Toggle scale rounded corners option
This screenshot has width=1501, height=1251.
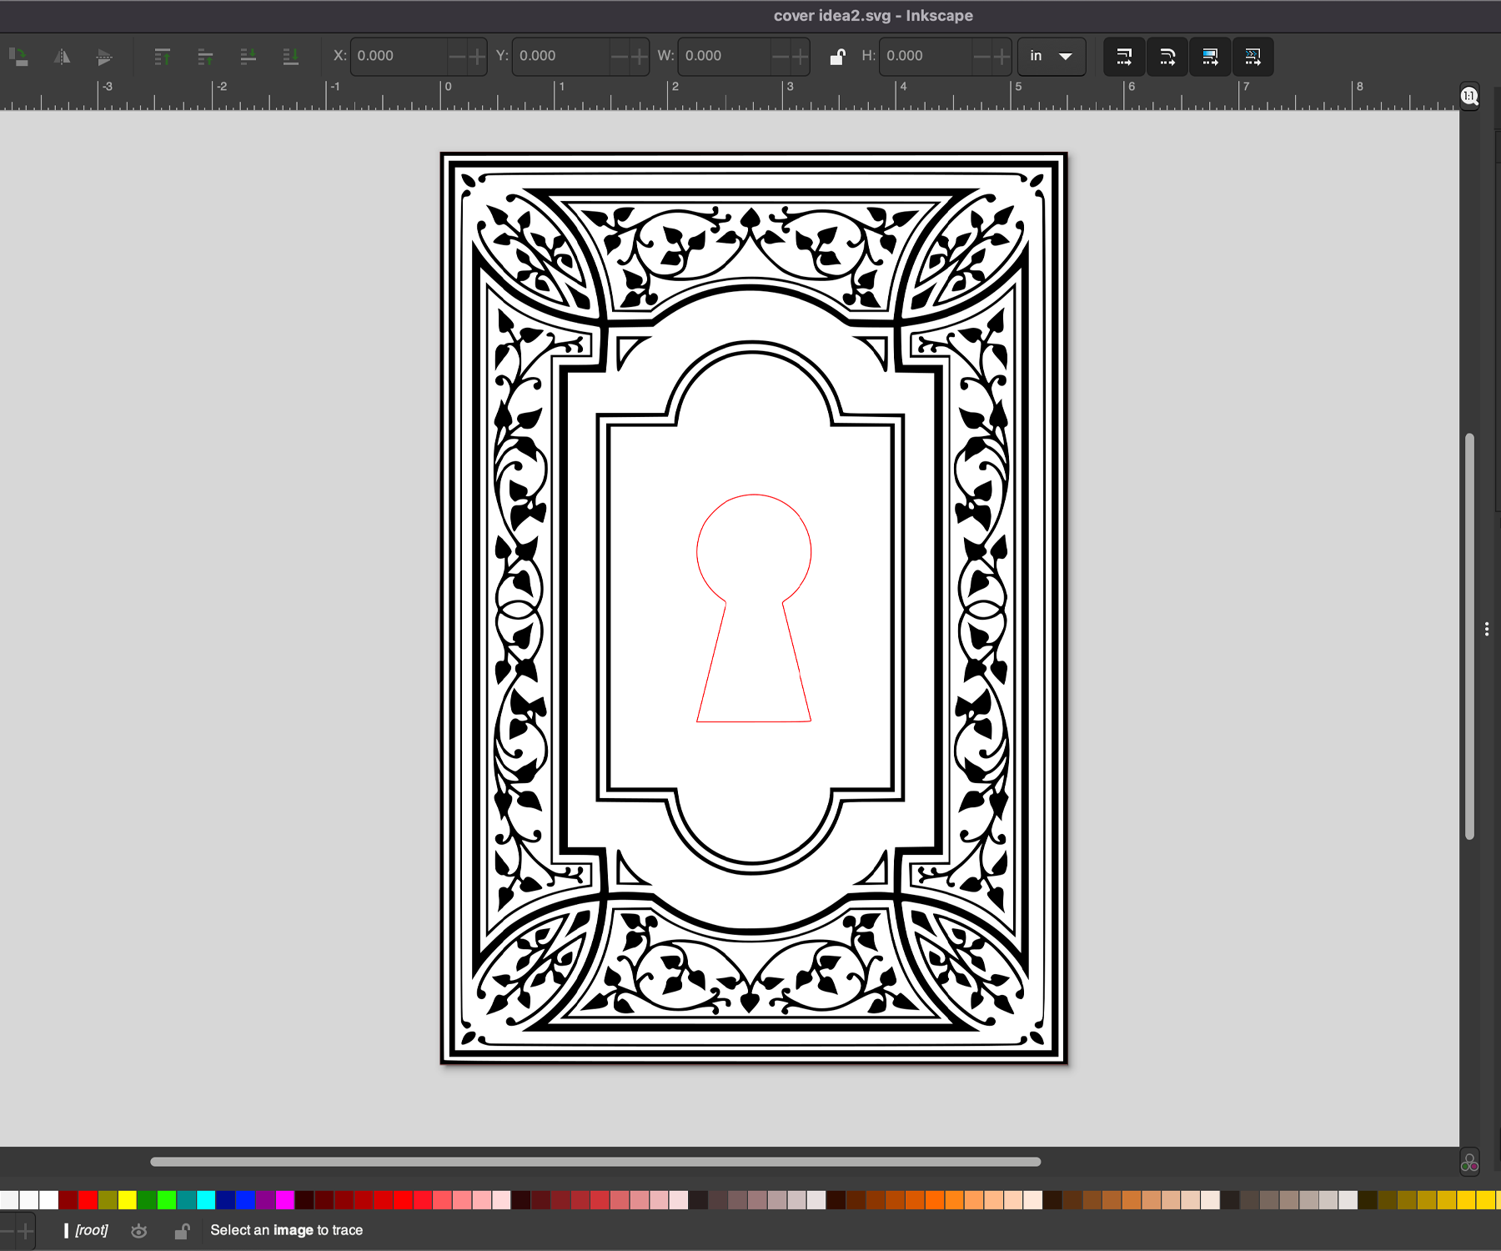(1167, 57)
